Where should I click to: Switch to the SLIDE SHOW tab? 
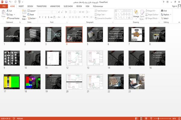[x=68, y=6]
